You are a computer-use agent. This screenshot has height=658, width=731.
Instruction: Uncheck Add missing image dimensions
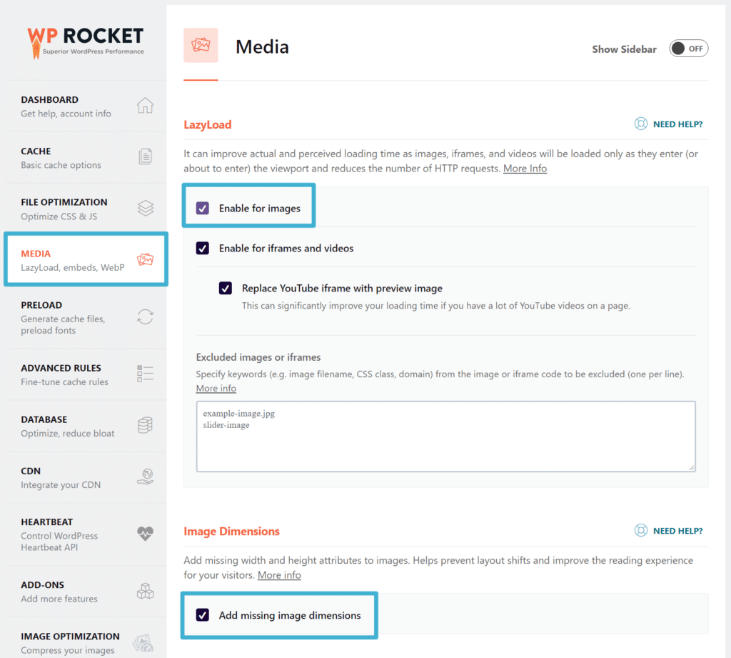pos(202,615)
